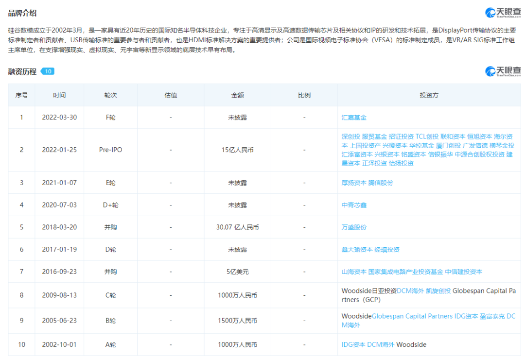Open investor link 汇添富资本

click(x=357, y=154)
